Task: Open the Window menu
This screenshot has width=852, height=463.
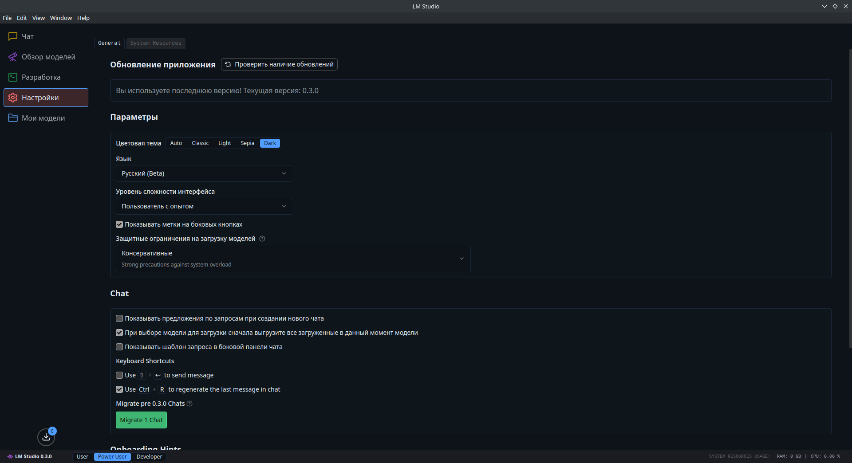Action: [61, 18]
